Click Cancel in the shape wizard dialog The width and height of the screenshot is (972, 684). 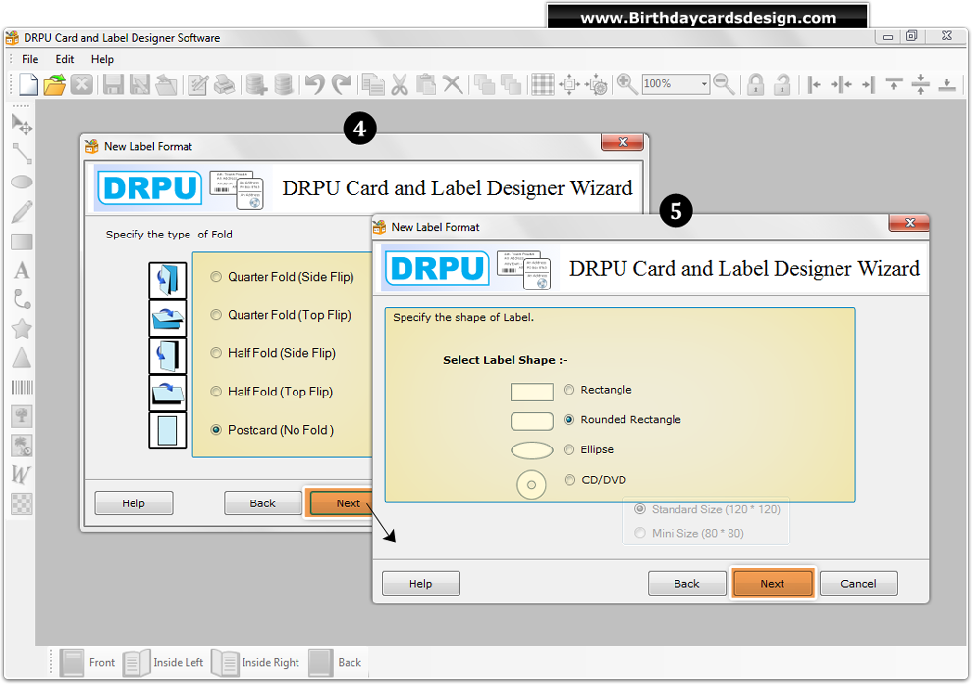click(x=858, y=584)
